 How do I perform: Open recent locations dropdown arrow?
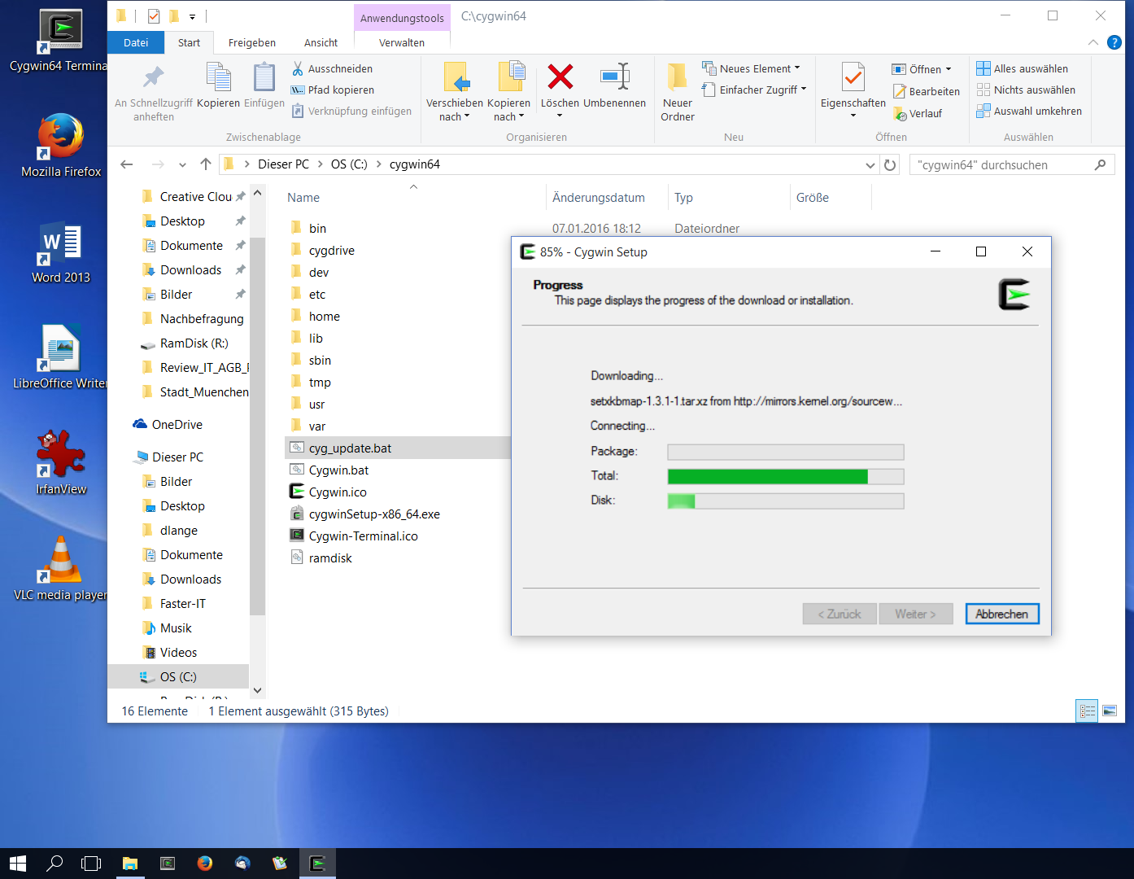coord(182,164)
